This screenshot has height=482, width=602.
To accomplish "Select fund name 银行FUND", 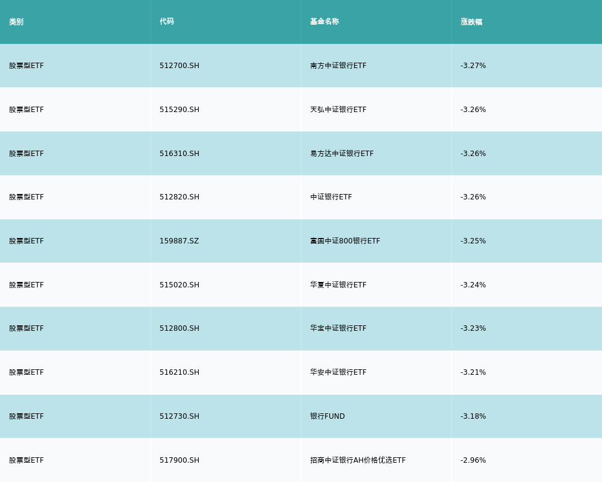I will [x=327, y=416].
